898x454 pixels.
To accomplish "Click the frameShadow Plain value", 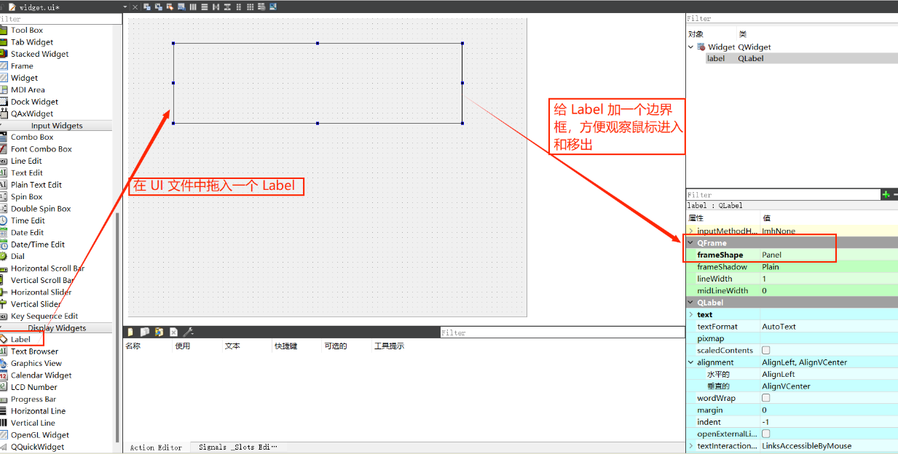I will (829, 267).
